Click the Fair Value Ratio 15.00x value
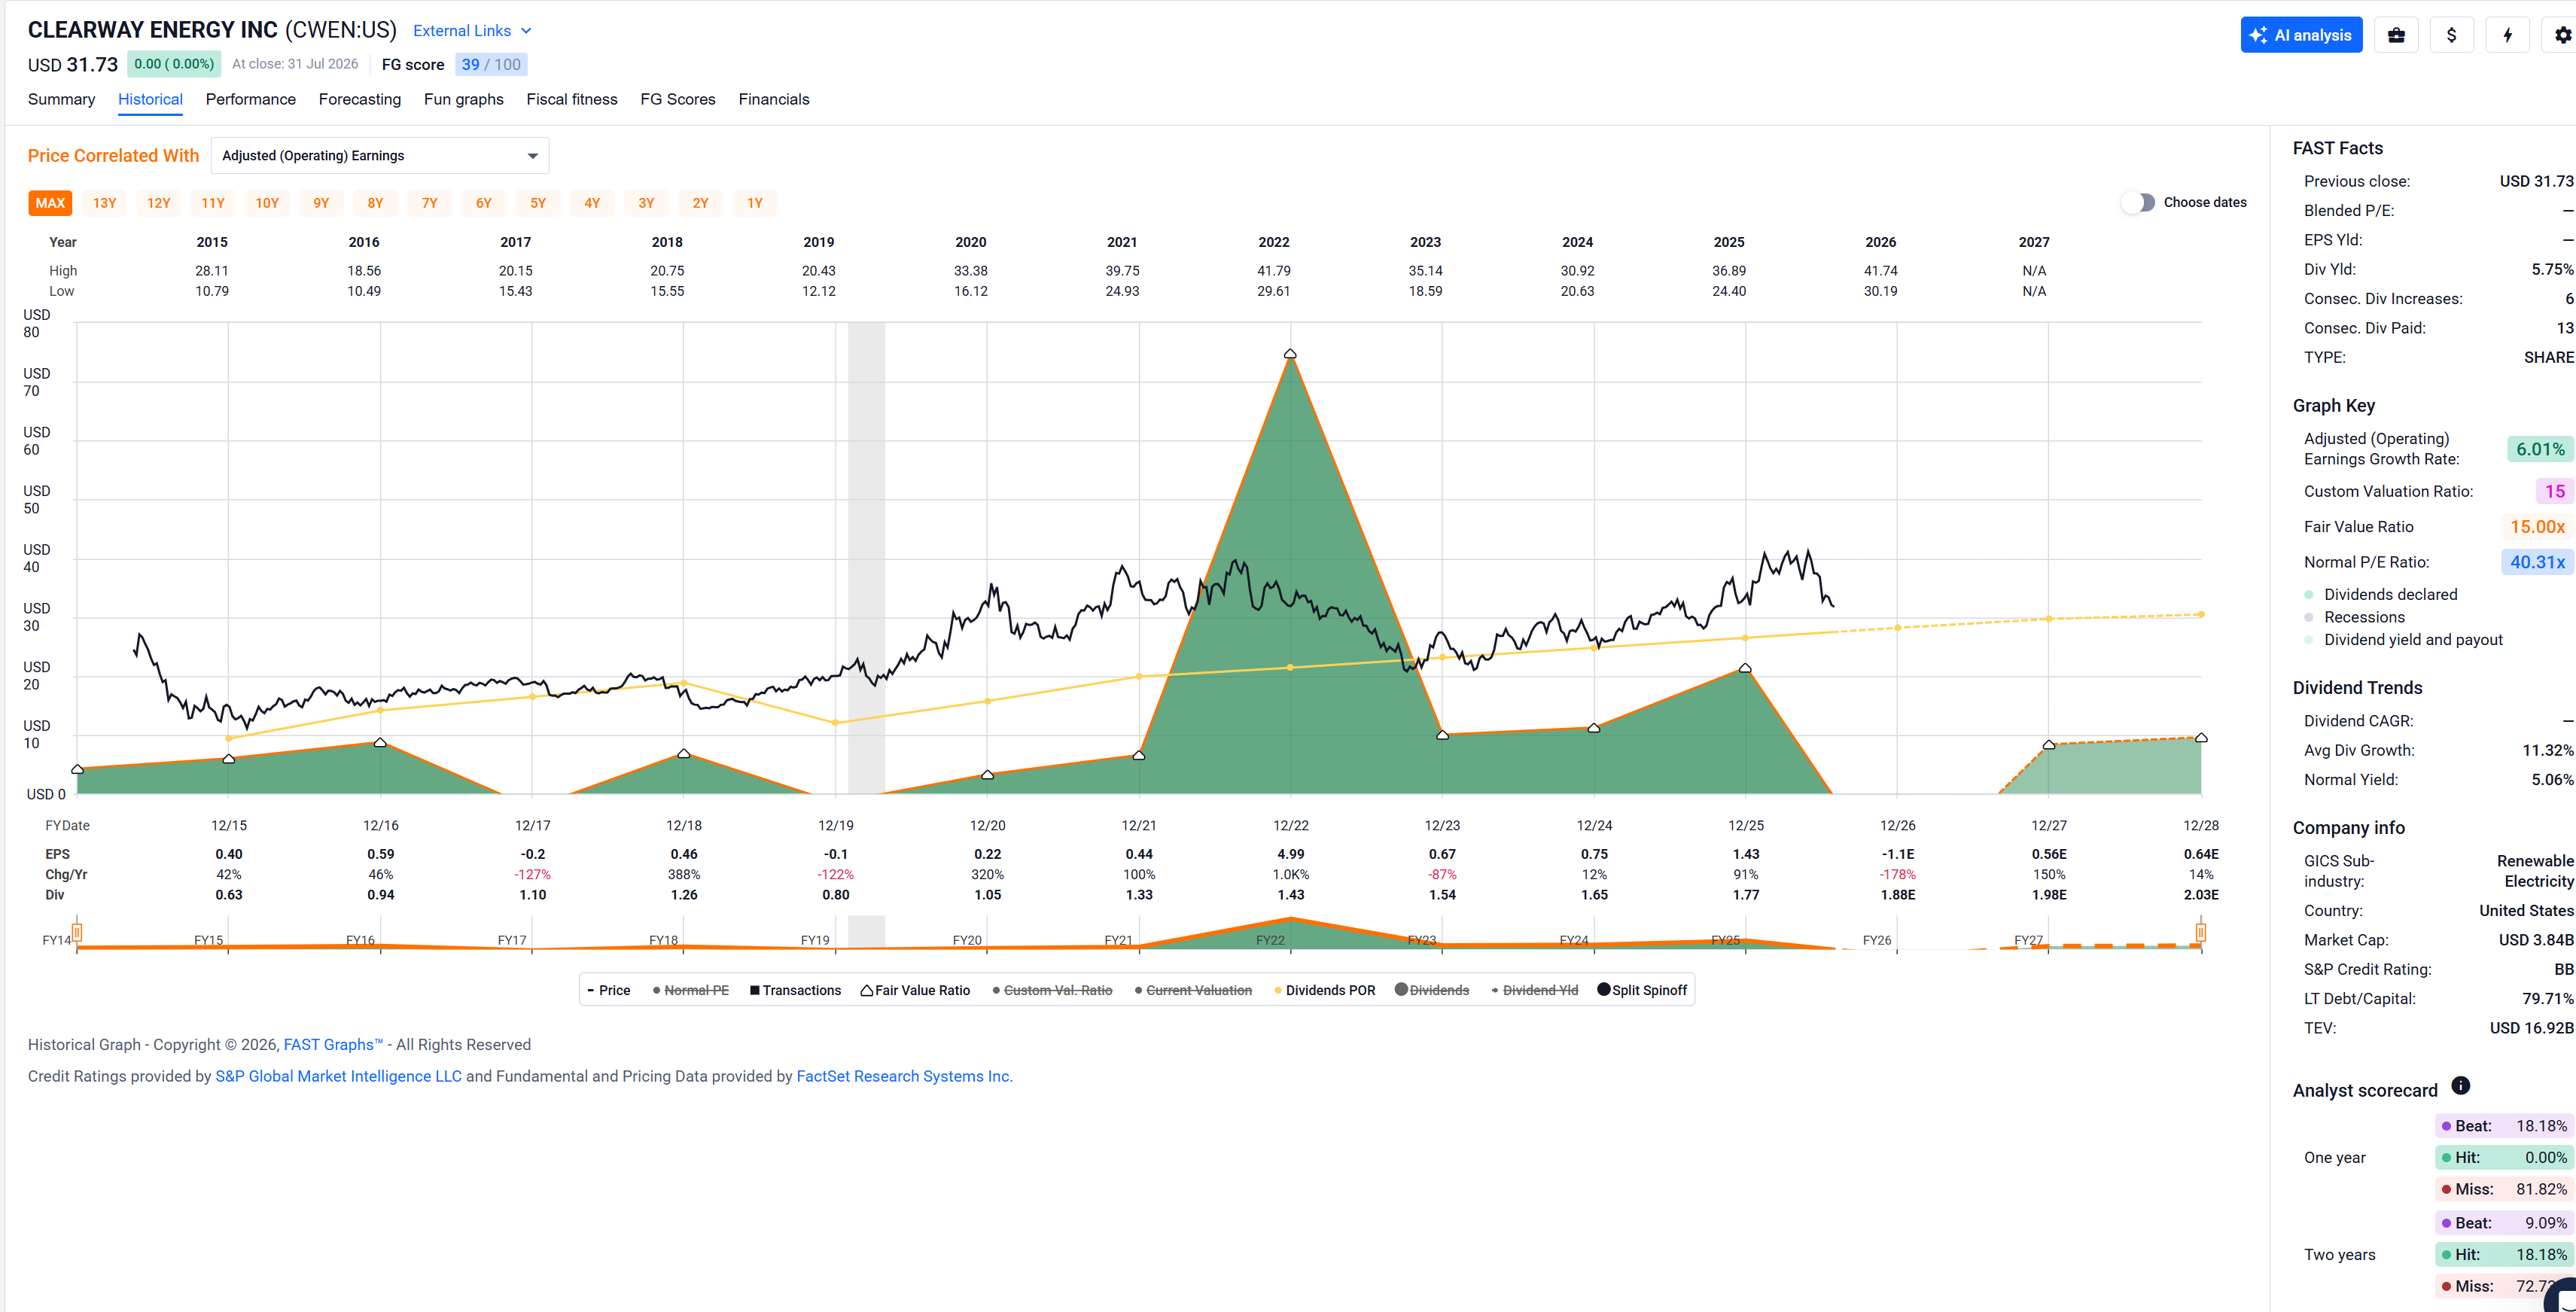 click(x=2537, y=527)
